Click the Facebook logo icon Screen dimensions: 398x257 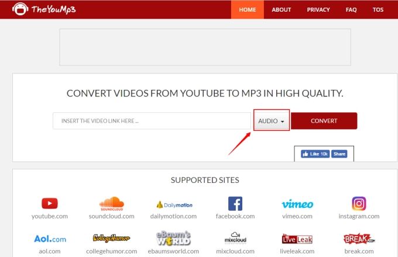coord(235,204)
